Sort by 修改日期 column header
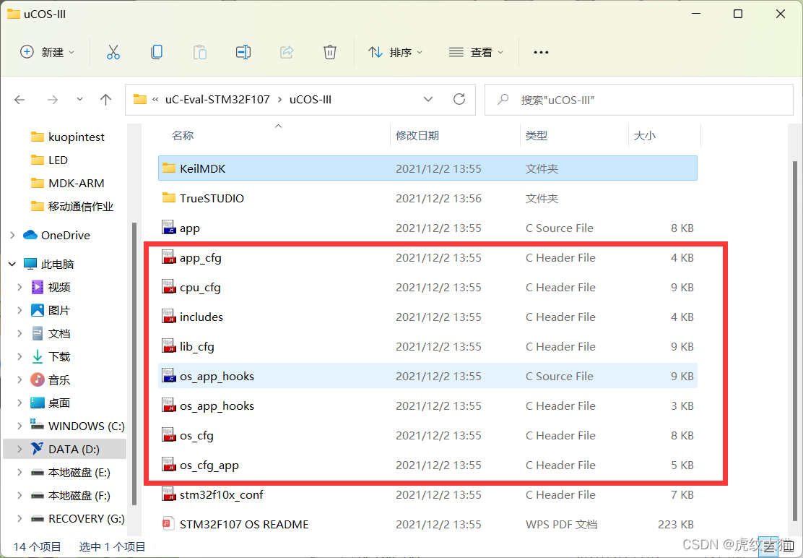This screenshot has width=803, height=558. (x=417, y=135)
